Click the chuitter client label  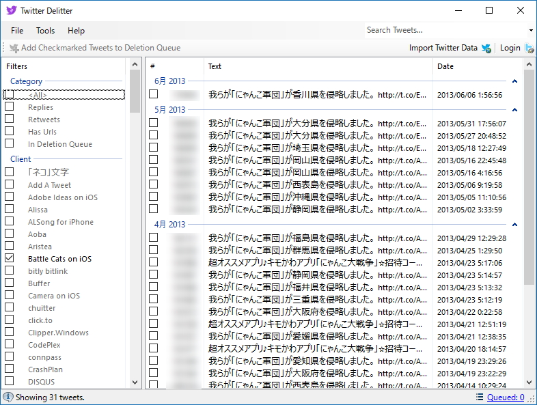(42, 308)
